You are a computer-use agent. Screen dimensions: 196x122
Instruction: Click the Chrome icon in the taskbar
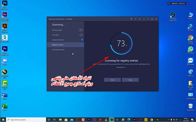152,120
